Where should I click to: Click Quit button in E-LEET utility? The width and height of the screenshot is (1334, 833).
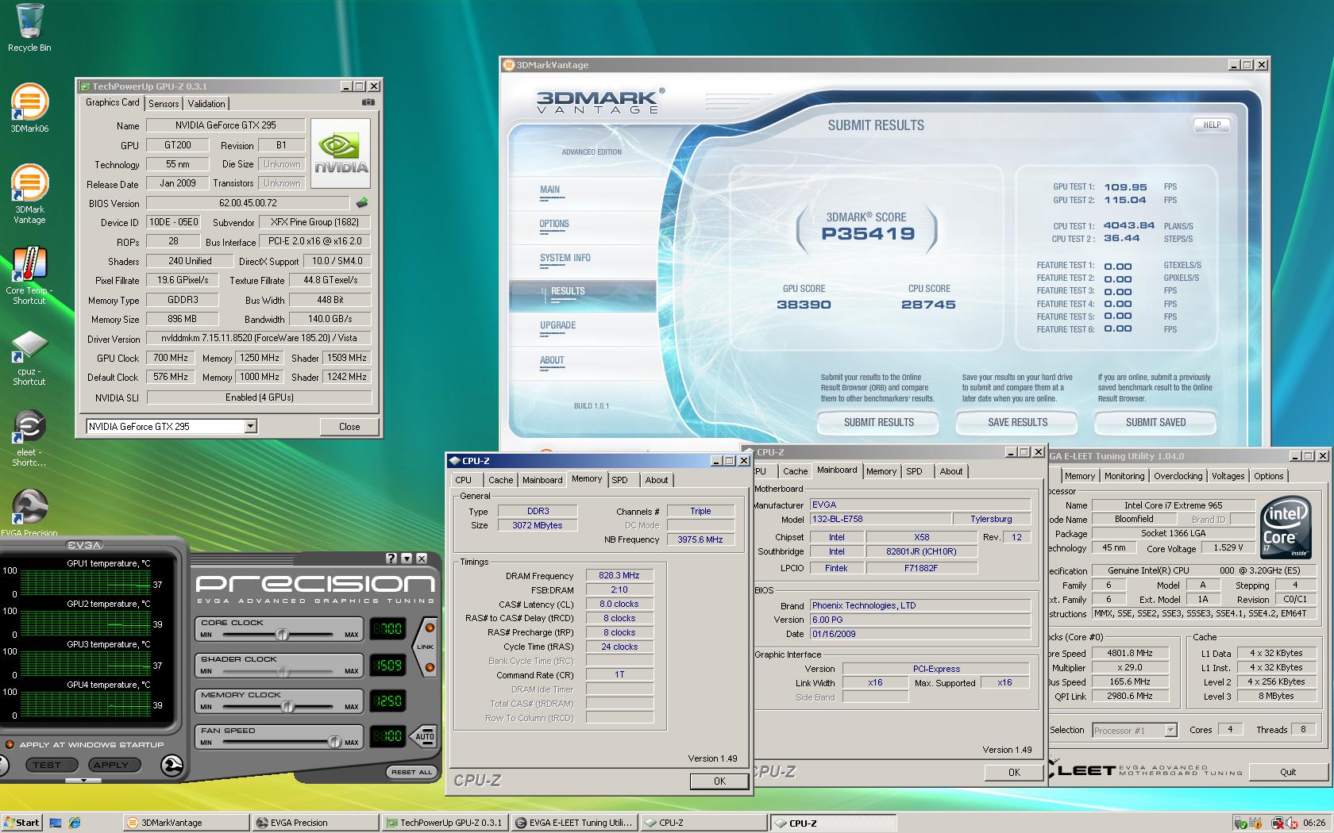click(1288, 772)
